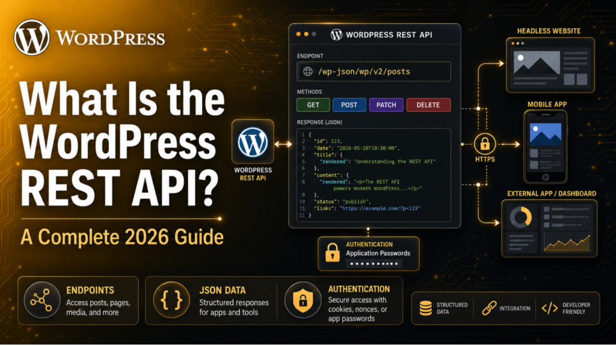Viewport: 616px width, 346px height.
Task: Select the POST method button
Action: (x=349, y=105)
